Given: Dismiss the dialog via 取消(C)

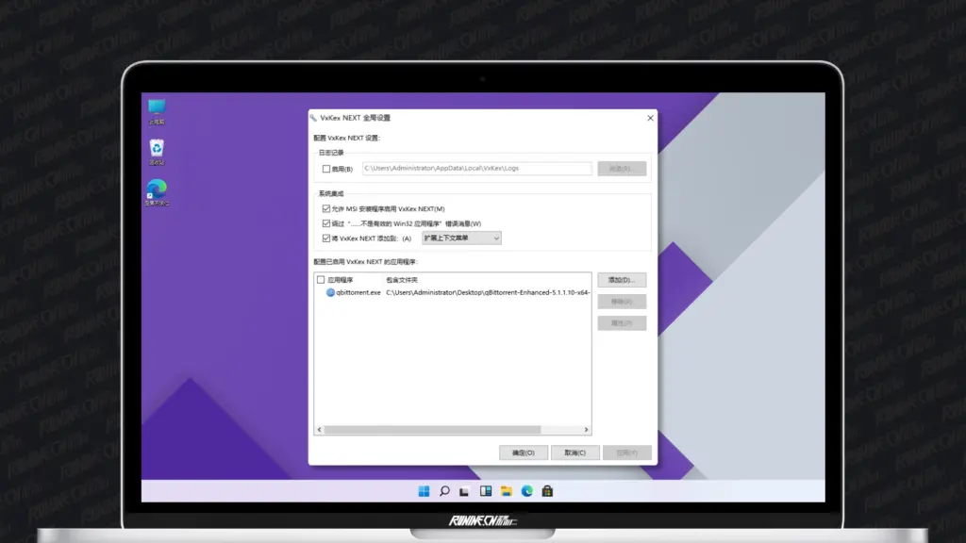Looking at the screenshot, I should coord(575,452).
